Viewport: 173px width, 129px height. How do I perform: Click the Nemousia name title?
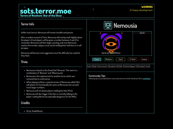(x=125, y=25)
